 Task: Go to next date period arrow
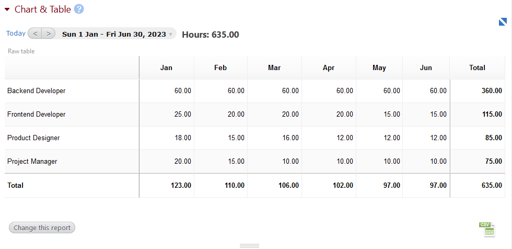click(48, 33)
